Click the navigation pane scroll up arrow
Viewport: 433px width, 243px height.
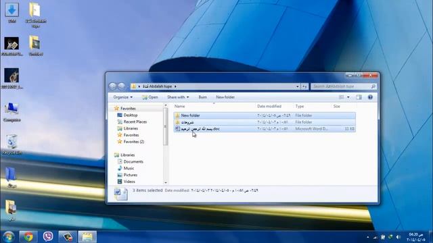click(x=166, y=105)
